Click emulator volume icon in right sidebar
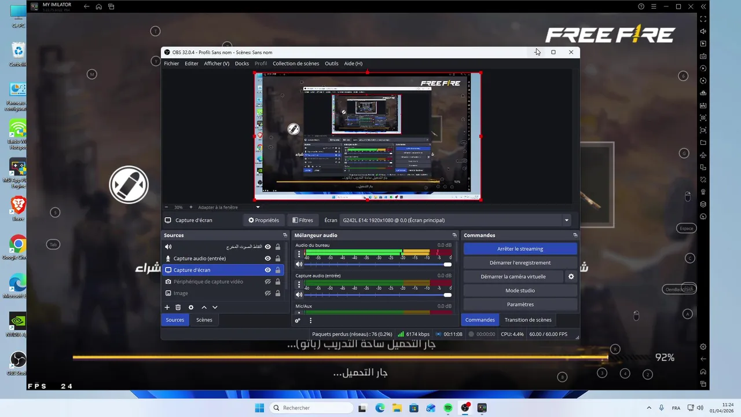This screenshot has width=741, height=417. click(703, 31)
